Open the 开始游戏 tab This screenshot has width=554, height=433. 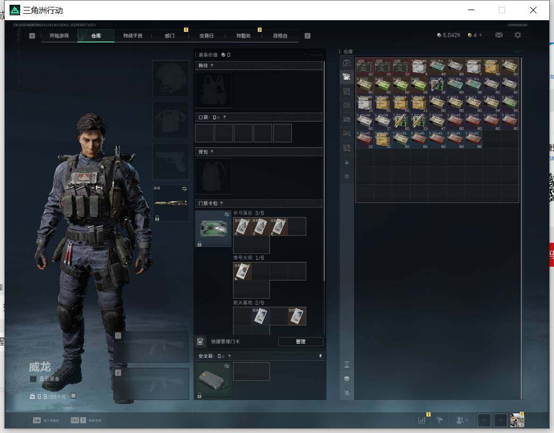[59, 36]
